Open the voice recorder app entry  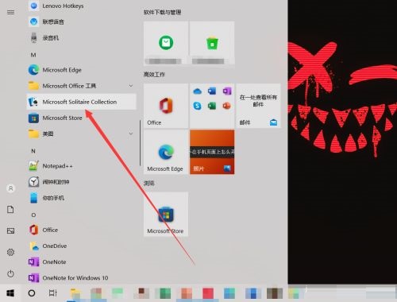(81, 37)
